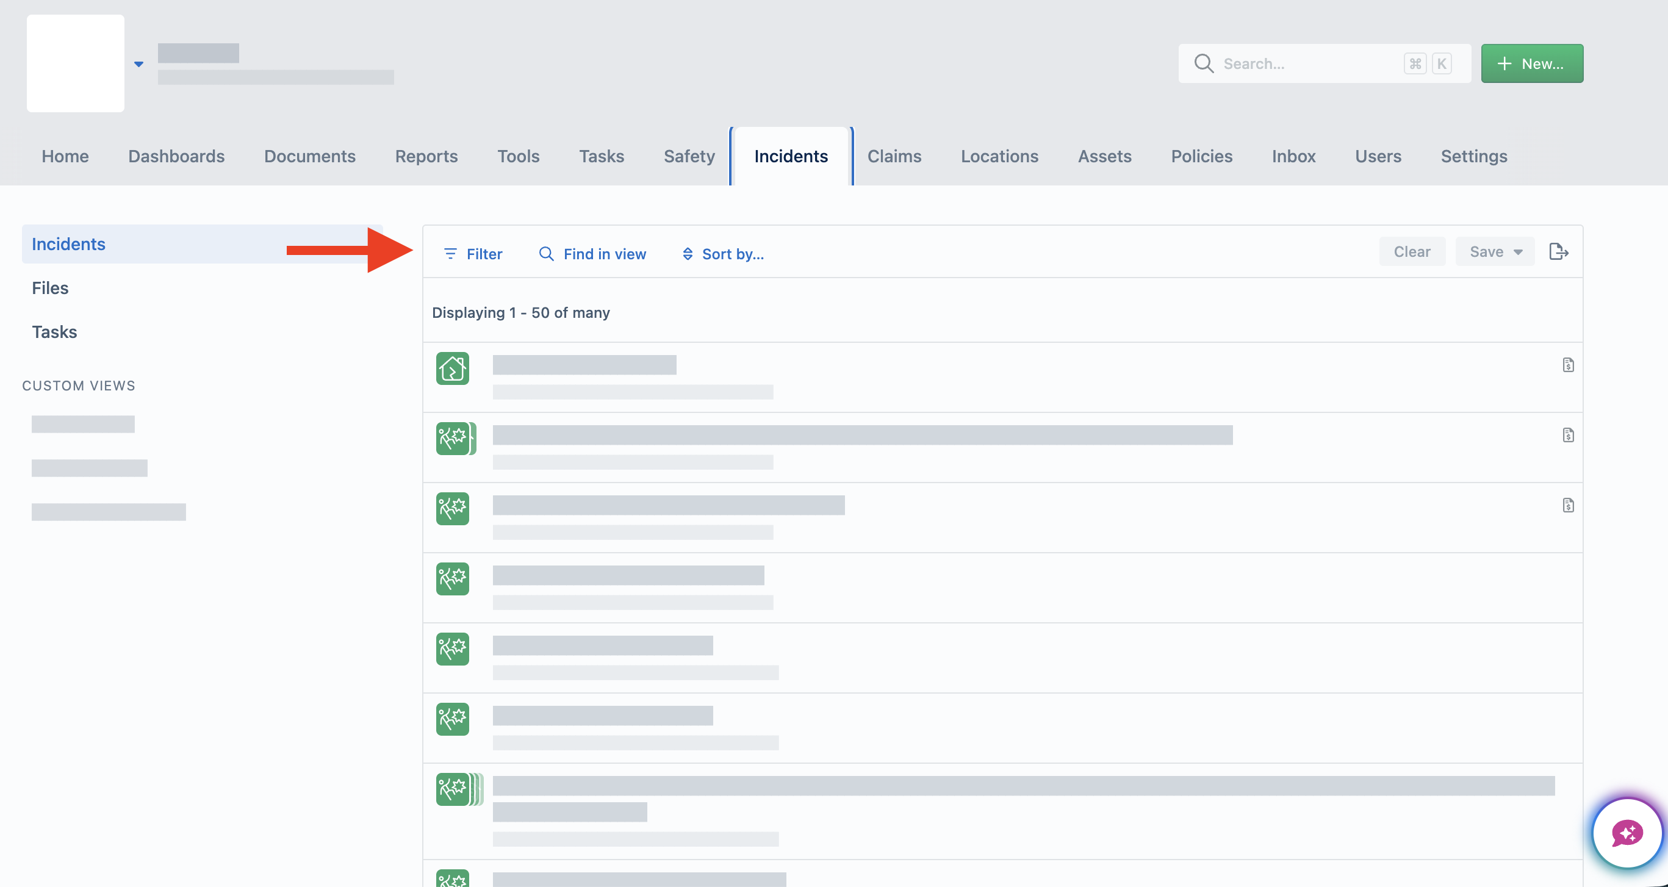Viewport: 1668px width, 887px height.
Task: Go to the Home tab
Action: point(65,156)
